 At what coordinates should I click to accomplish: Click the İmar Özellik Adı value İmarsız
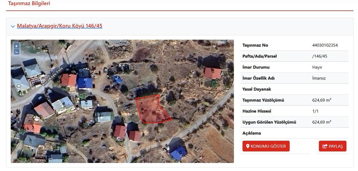pyautogui.click(x=319, y=78)
